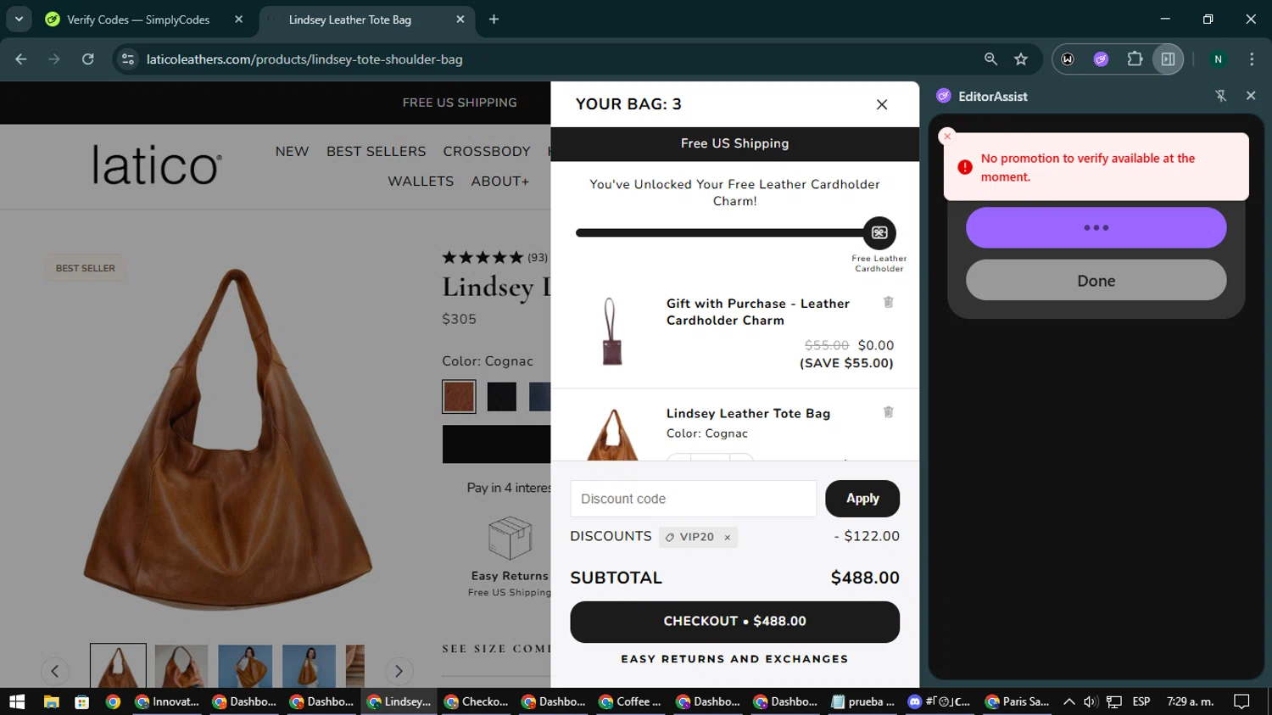Open a new browser tab
The height and width of the screenshot is (715, 1272).
[494, 20]
